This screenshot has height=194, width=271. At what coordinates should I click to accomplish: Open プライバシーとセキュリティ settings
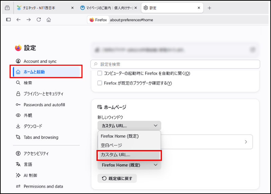(46, 94)
